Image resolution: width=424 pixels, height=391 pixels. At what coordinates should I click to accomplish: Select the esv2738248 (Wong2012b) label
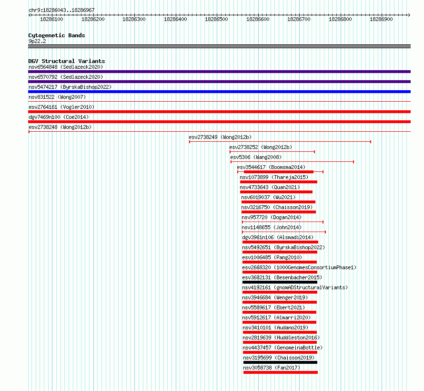[60, 127]
